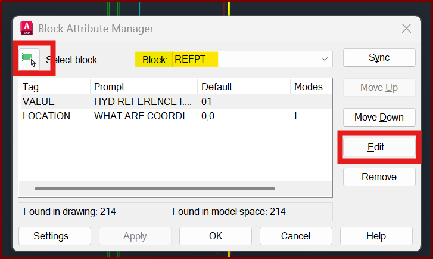
Task: Click the Tag column header
Action: (x=55, y=87)
